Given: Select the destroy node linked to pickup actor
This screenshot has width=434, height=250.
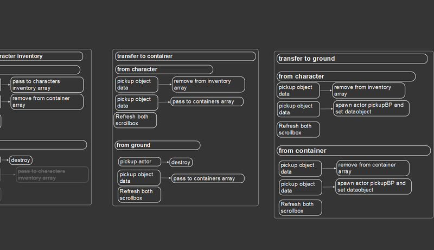Looking at the screenshot, I should click(181, 162).
